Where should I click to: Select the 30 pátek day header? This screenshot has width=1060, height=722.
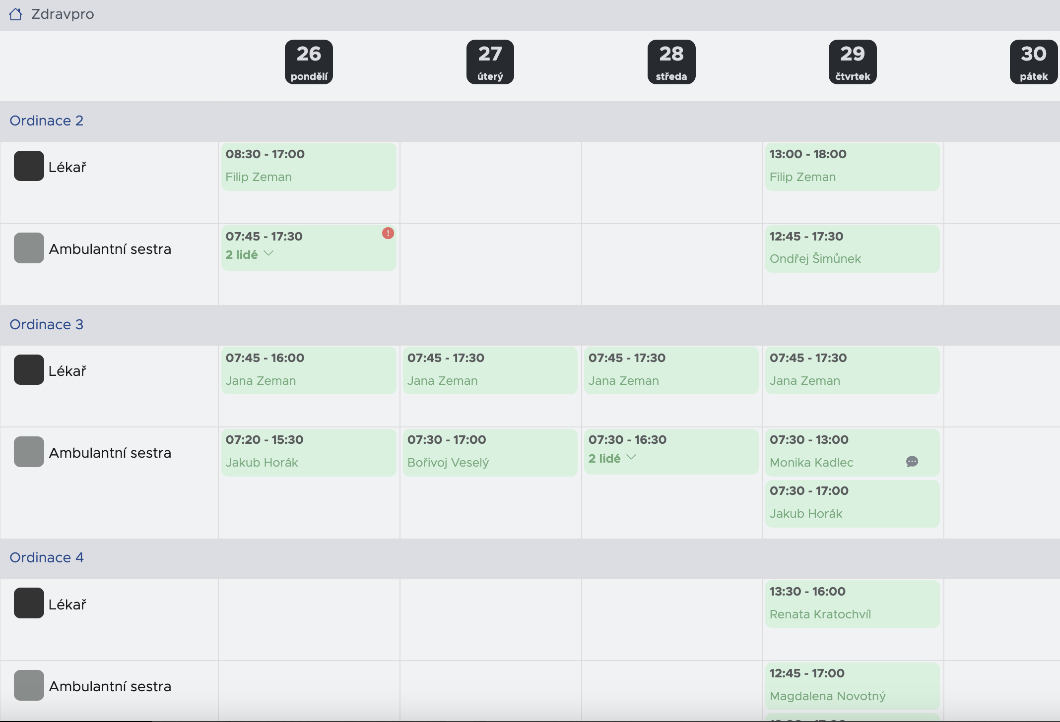(x=1034, y=62)
